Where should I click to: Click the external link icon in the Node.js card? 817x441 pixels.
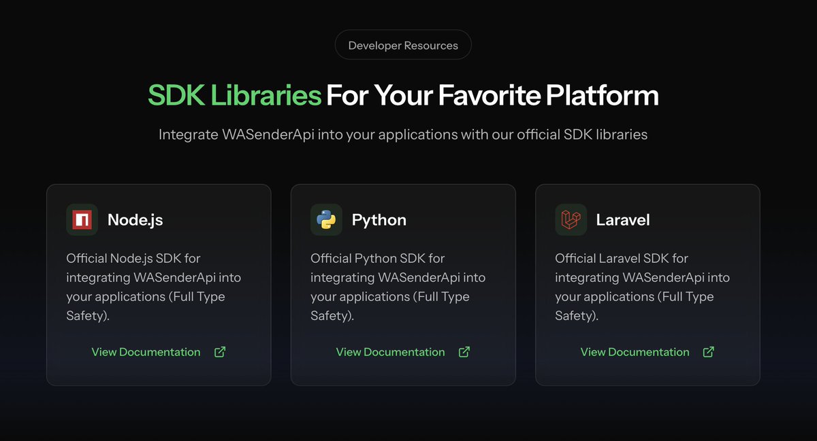pos(220,352)
